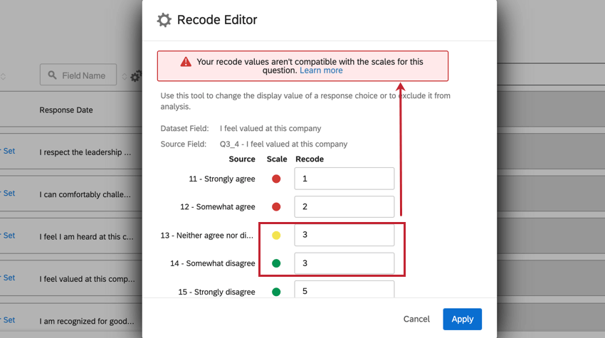Focus recode field for 14 - Somewhat disagree
The image size is (605, 338).
[344, 263]
